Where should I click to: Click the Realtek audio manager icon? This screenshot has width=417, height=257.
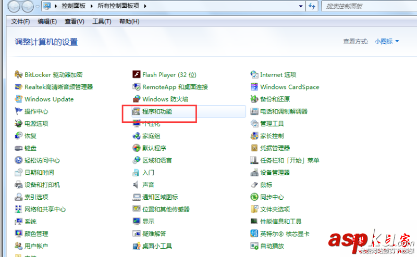click(18, 87)
